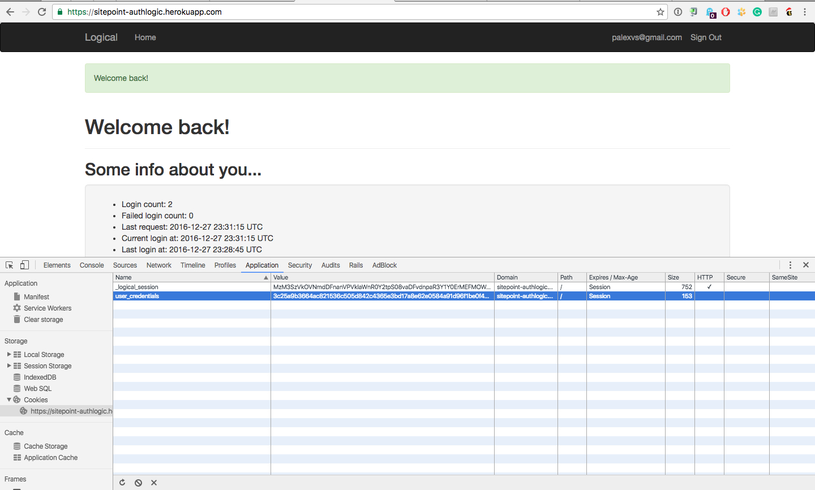Switch to the Network tab
This screenshot has width=815, height=490.
pyautogui.click(x=158, y=265)
